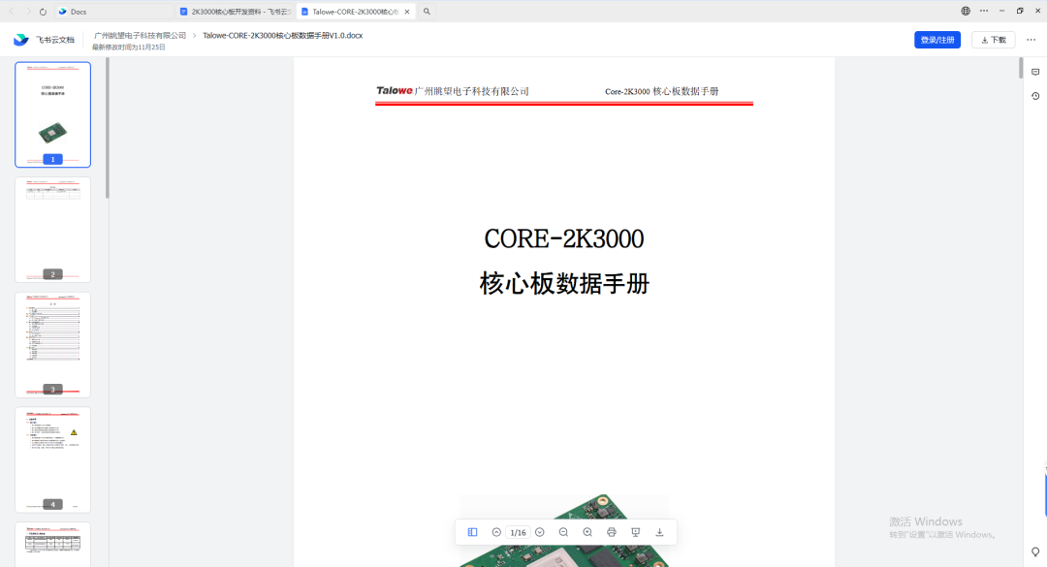1047x567 pixels.
Task: Click the 登录/注册 button
Action: 937,40
